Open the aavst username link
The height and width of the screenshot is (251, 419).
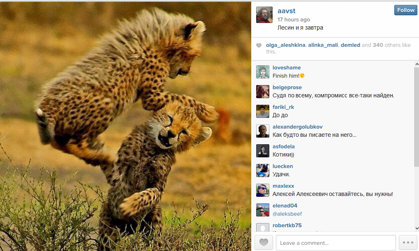[287, 11]
